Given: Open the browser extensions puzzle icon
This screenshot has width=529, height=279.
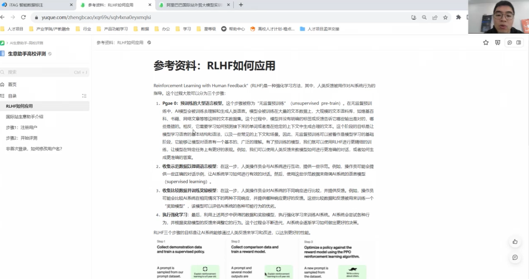Looking at the screenshot, I should tap(458, 17).
